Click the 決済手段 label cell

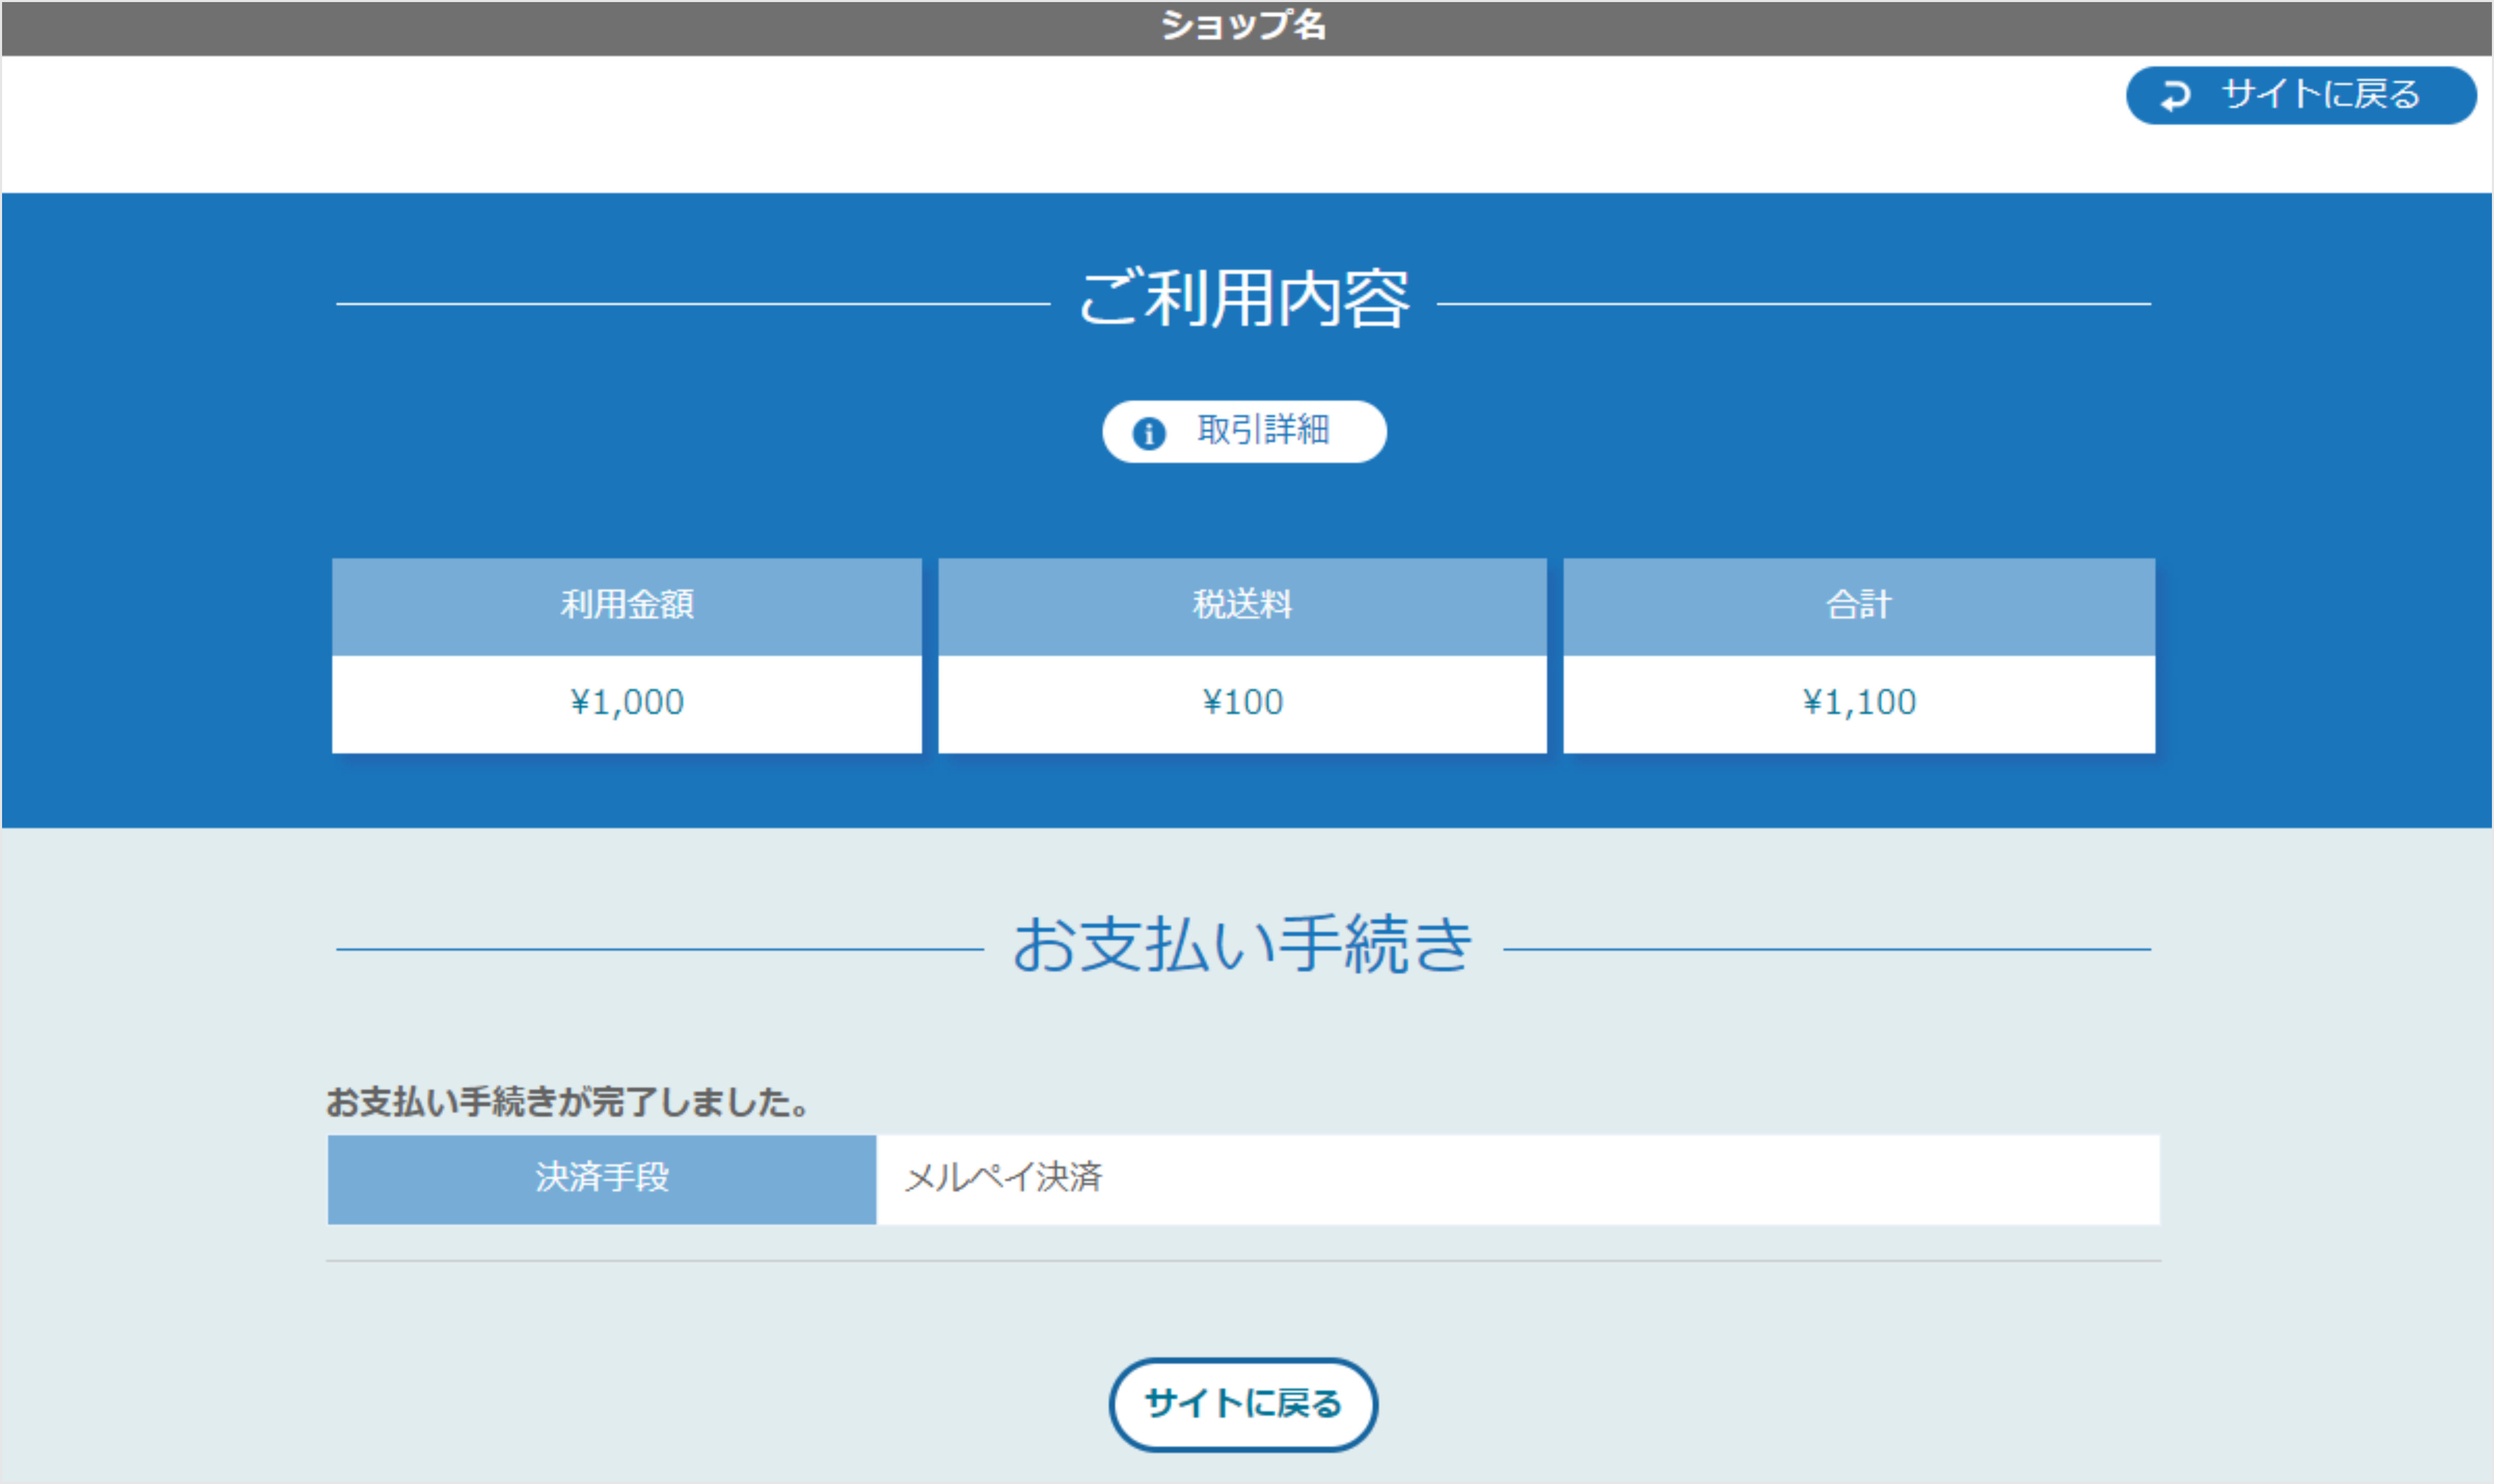point(601,1179)
